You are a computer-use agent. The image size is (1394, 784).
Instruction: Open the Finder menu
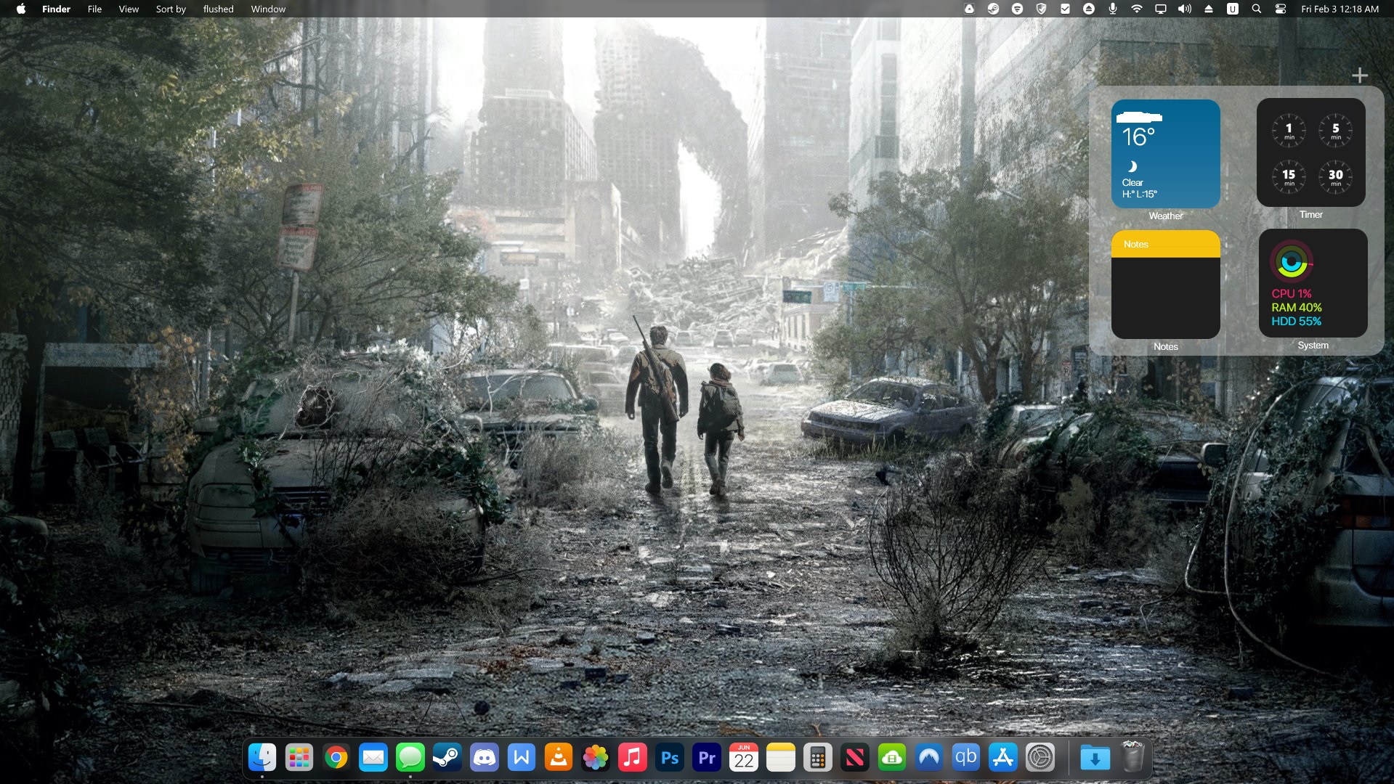tap(56, 9)
